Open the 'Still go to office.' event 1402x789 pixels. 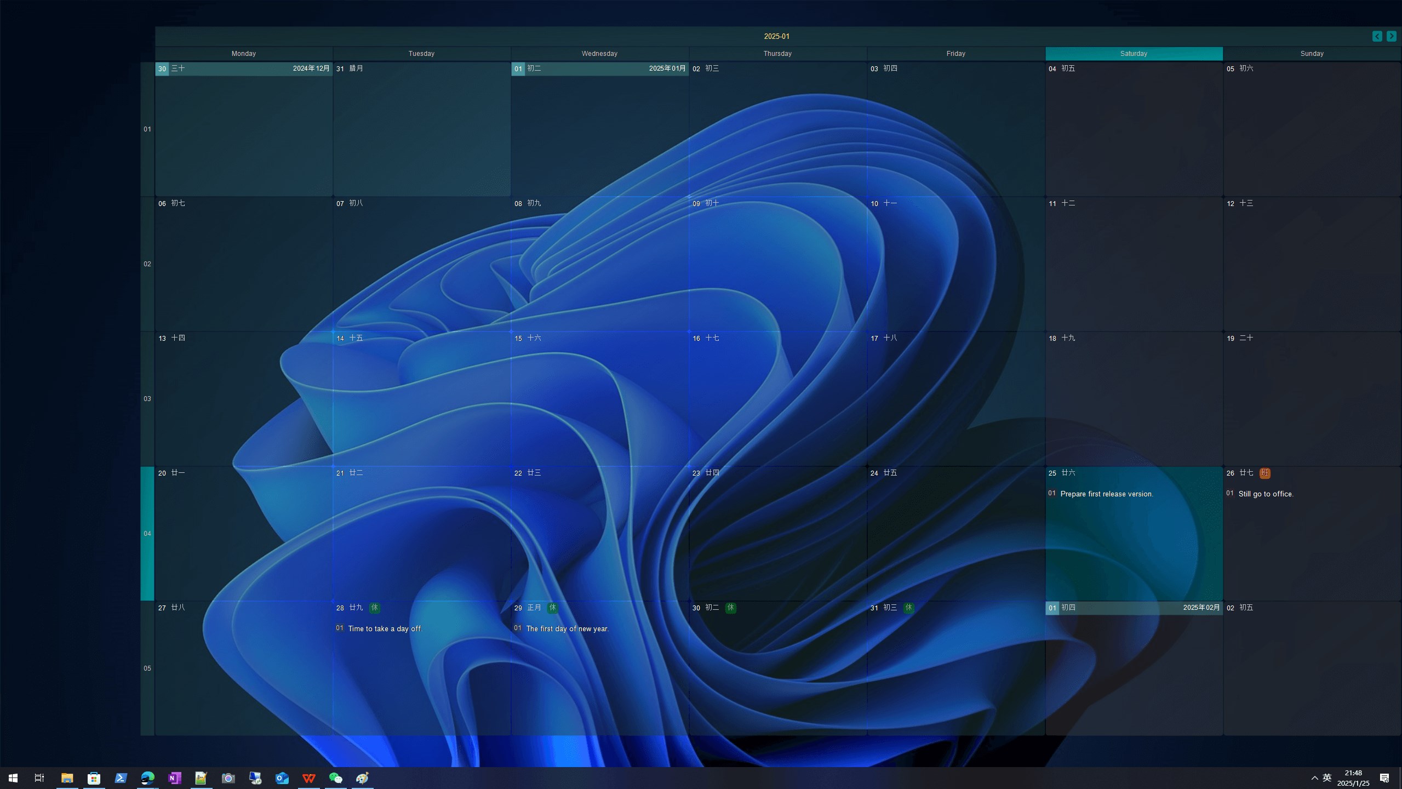[x=1266, y=494]
